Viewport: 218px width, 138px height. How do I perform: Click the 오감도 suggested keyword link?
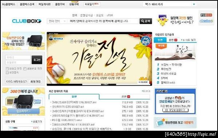click(100, 15)
